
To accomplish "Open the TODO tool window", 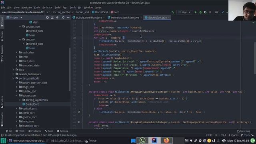I will click(20, 131).
